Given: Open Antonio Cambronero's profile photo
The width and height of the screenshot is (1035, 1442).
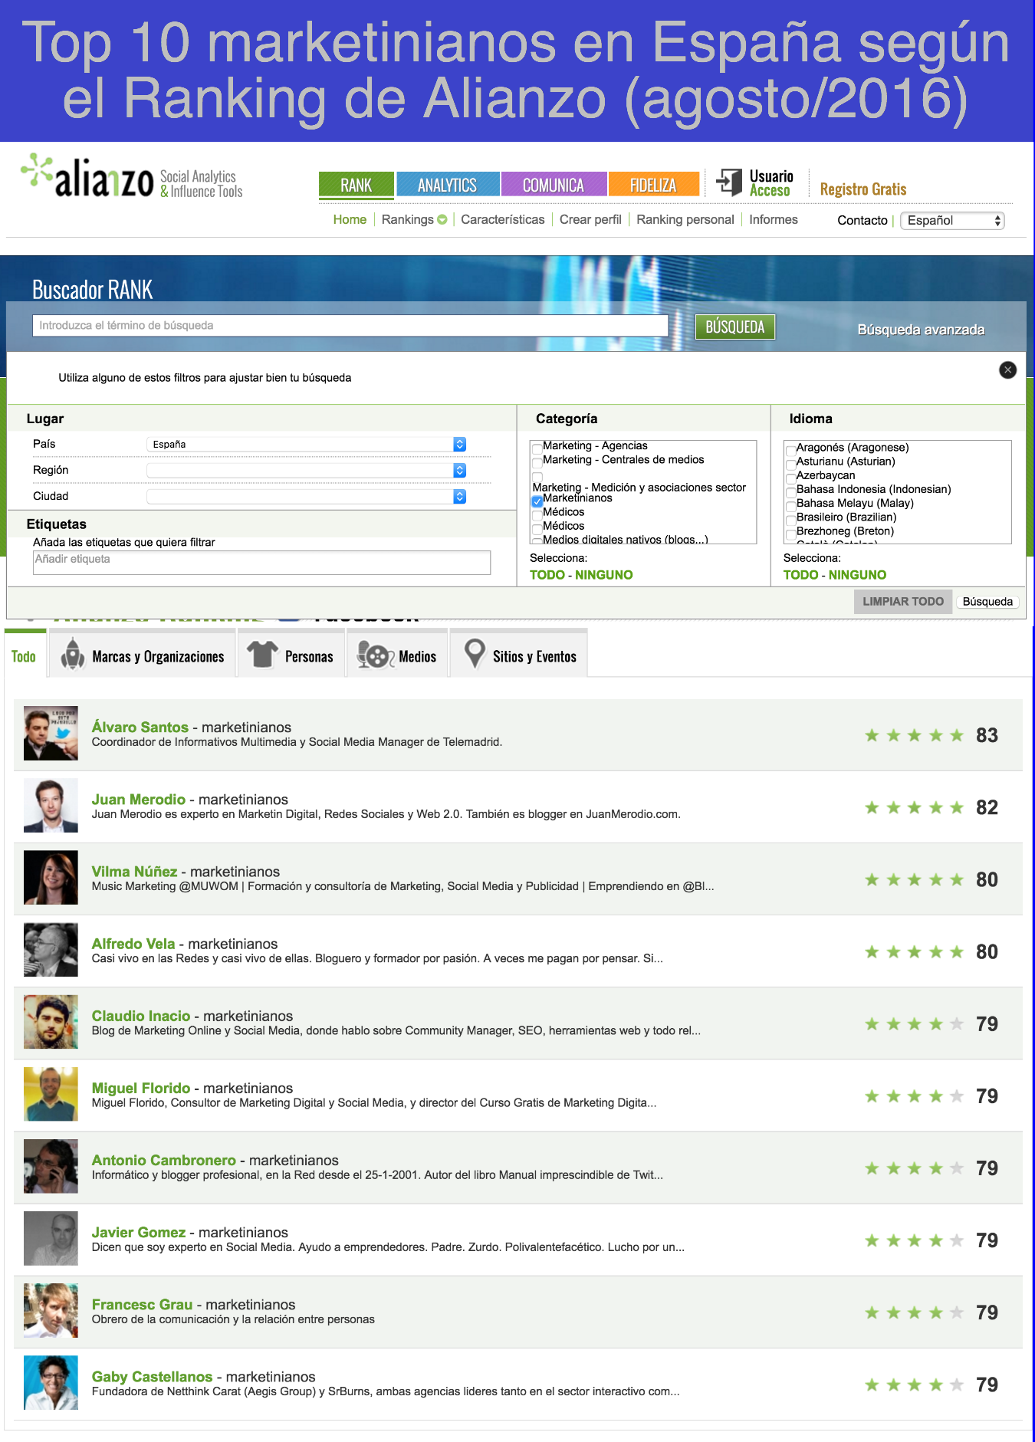Looking at the screenshot, I should [51, 1166].
